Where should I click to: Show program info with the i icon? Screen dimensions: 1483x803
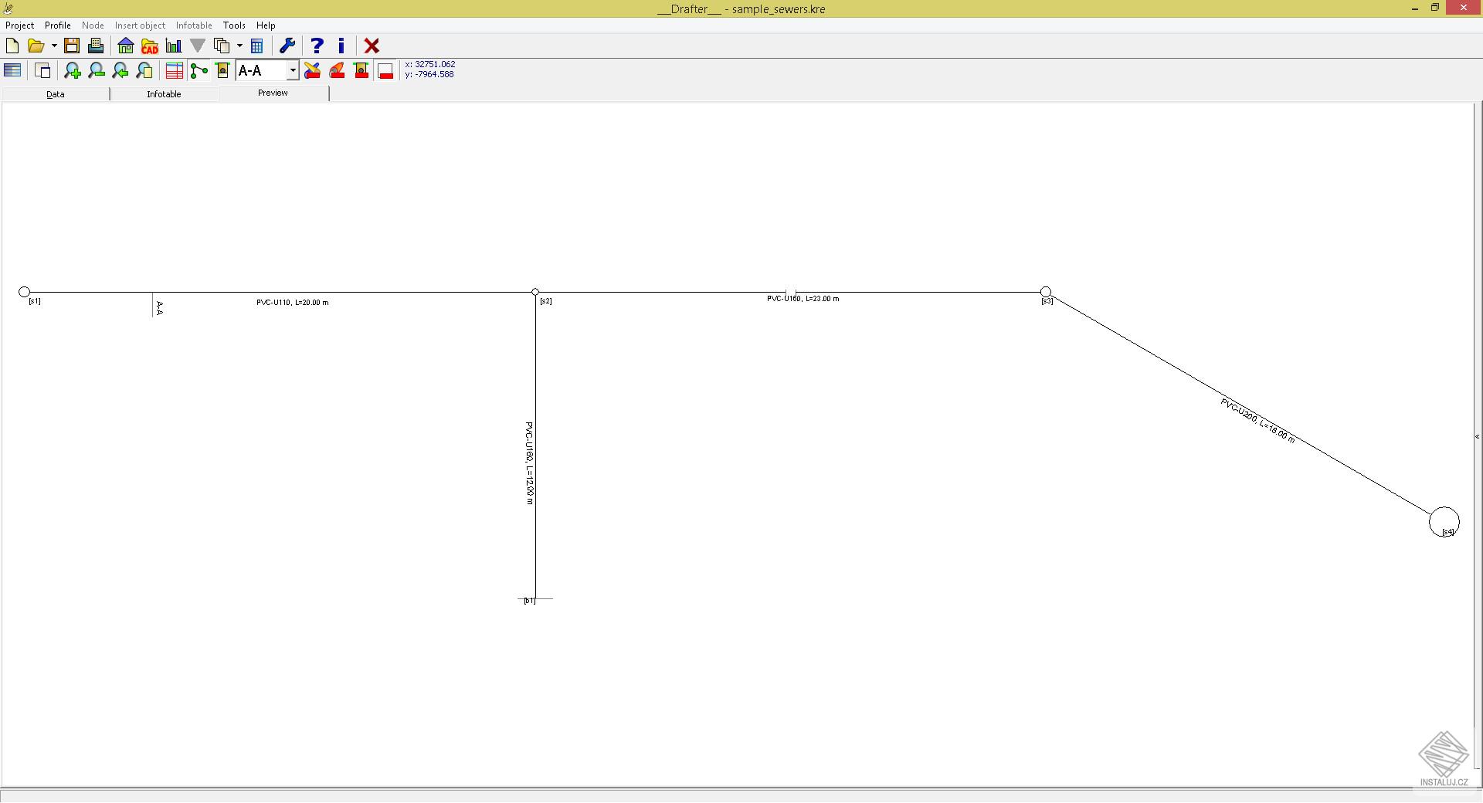[x=341, y=46]
